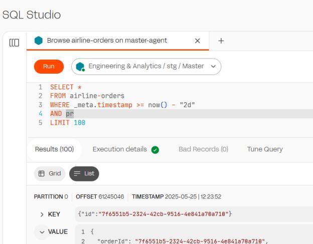Toggle the sidebar panel icon

point(14,43)
